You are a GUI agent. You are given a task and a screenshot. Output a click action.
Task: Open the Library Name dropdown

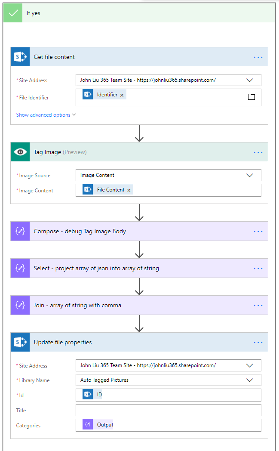click(249, 380)
